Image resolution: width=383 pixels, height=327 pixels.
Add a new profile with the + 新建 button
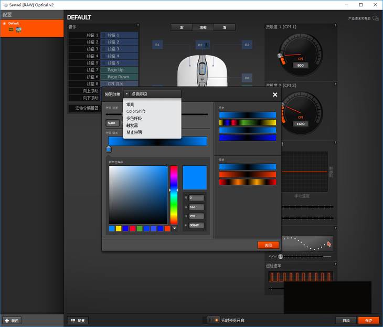coord(12,320)
